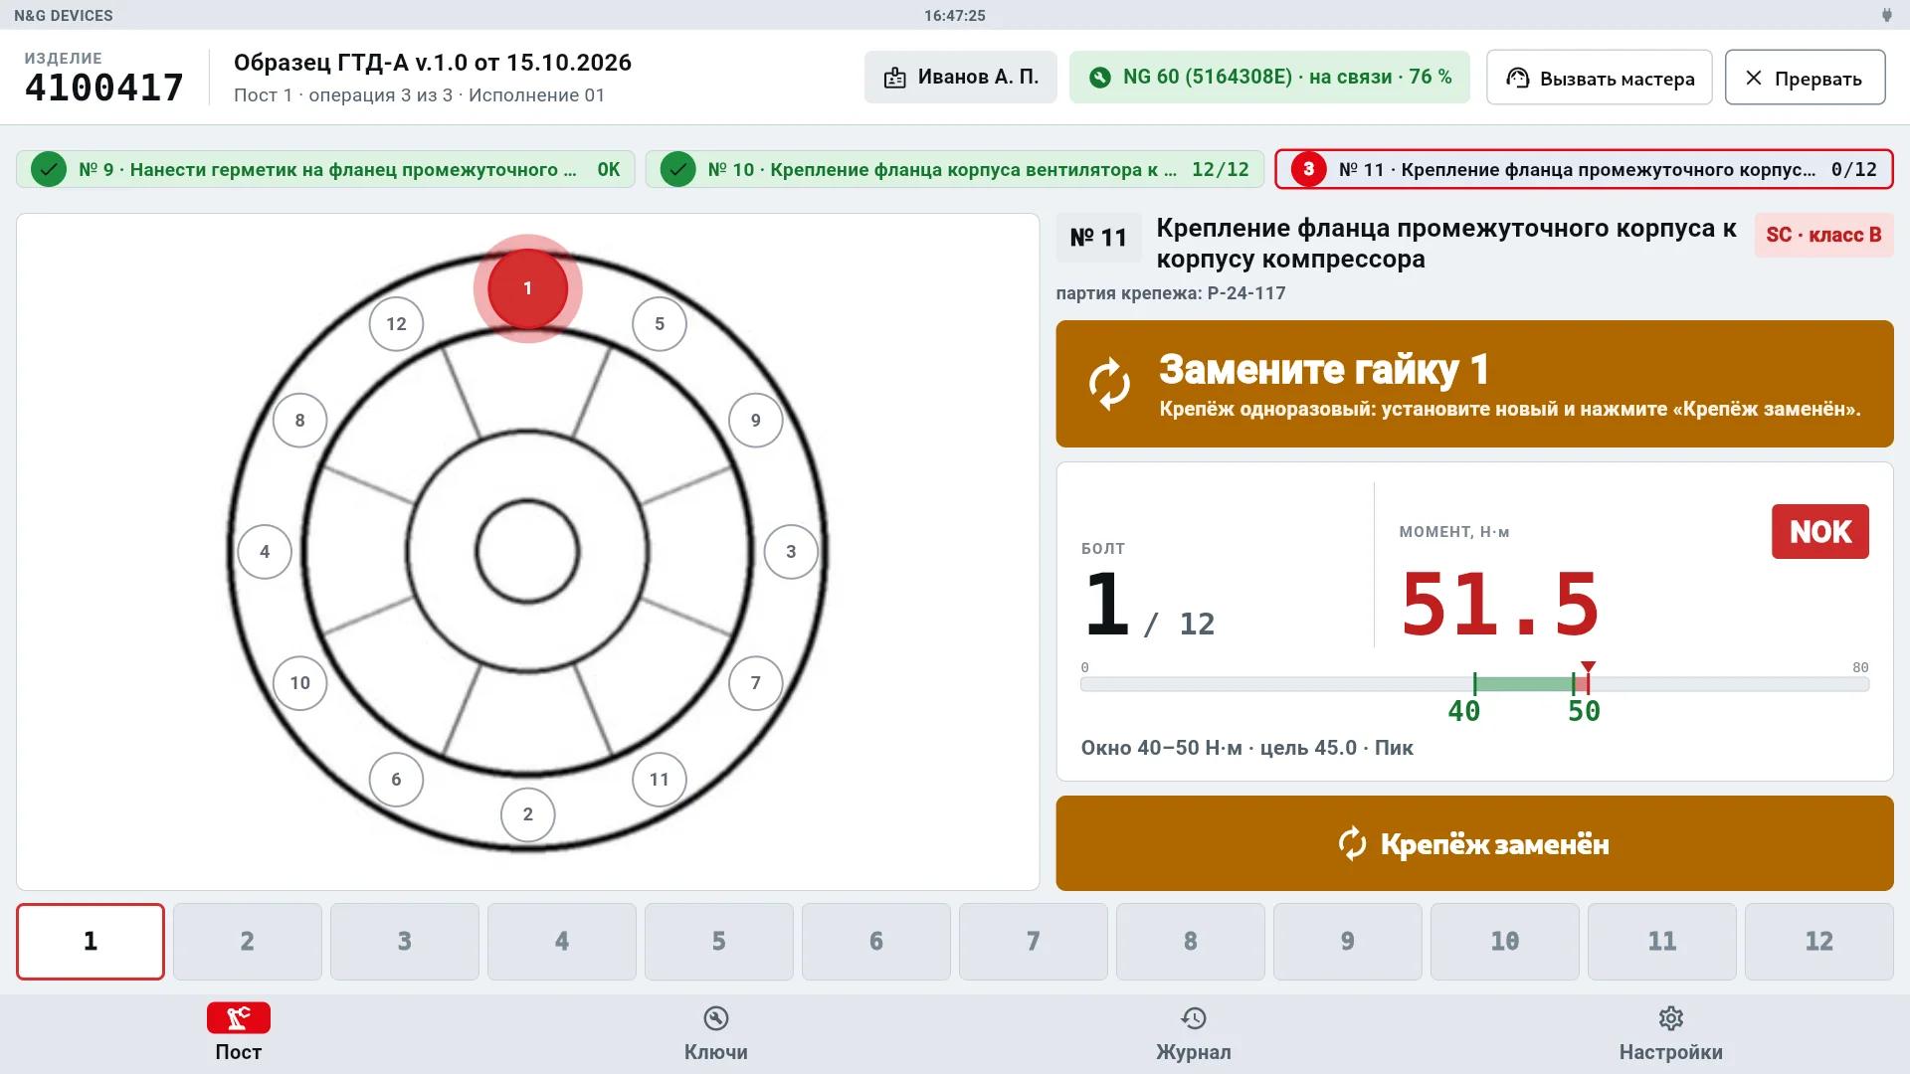
Task: Select bolt tile 10 in bottom strip
Action: pyautogui.click(x=1505, y=942)
